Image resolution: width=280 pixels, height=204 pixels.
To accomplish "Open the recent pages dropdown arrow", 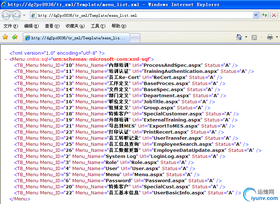I will click(24, 15).
